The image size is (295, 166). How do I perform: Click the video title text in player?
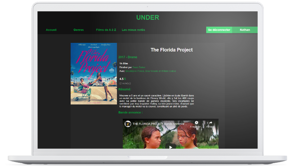tap(160, 124)
